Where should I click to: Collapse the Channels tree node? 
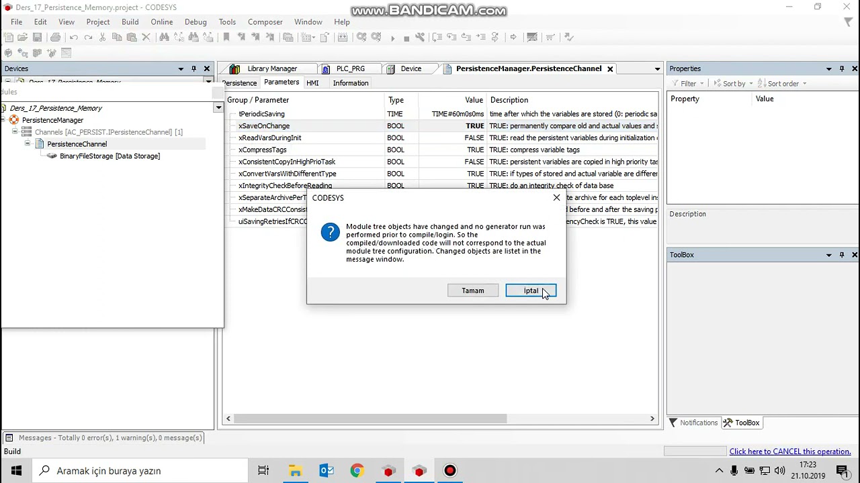(15, 132)
